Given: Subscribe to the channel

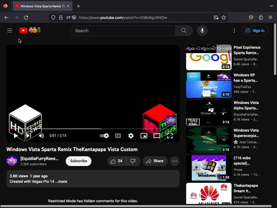Looking at the screenshot, I should (79, 161).
